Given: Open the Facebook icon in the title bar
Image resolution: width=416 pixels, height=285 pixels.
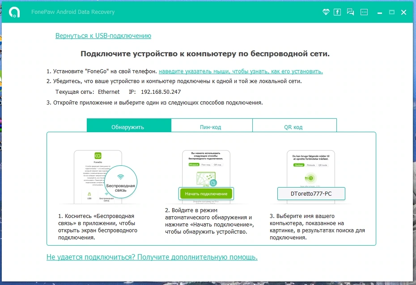Looking at the screenshot, I should pos(337,12).
